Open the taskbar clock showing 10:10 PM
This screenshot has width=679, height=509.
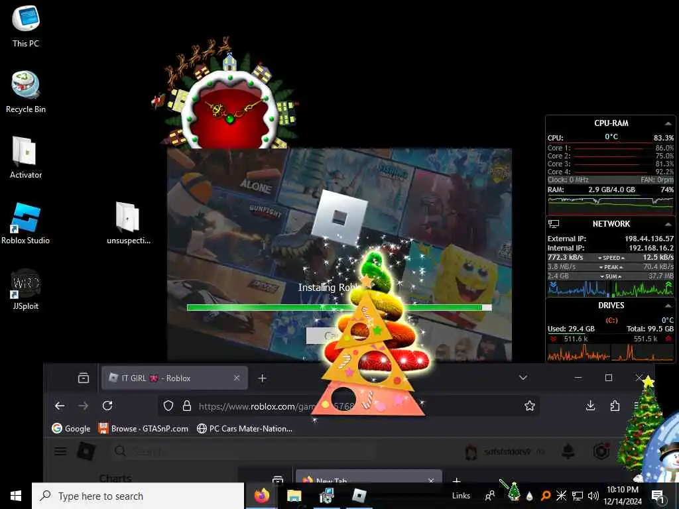pyautogui.click(x=623, y=496)
